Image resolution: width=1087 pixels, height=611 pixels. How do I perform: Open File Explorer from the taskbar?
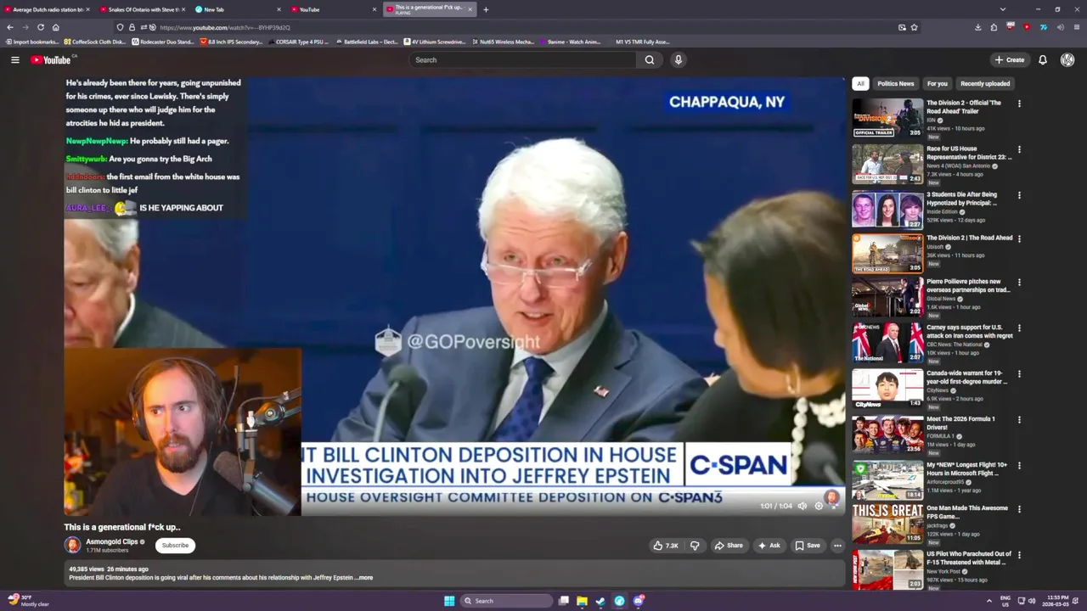[582, 601]
